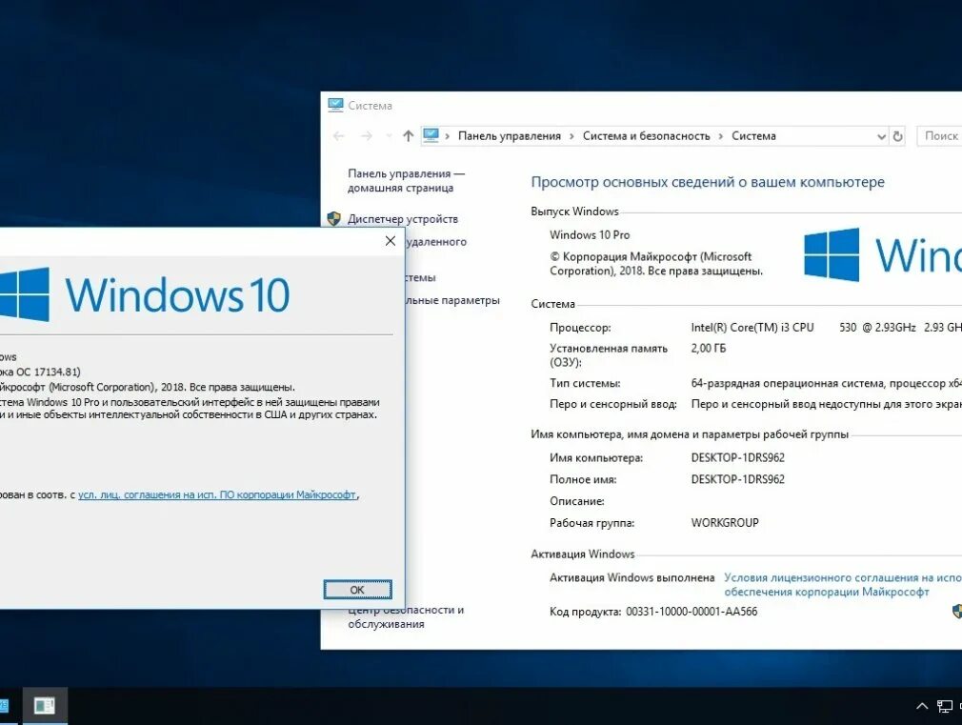The height and width of the screenshot is (725, 962).
Task: Open the recent locations dropdown arrow
Action: 389,136
